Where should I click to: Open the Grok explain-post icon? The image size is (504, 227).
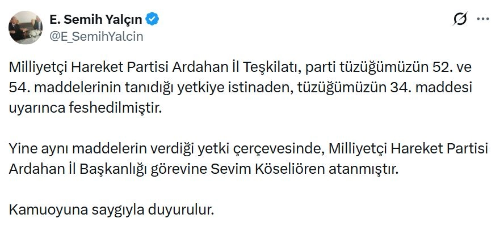[460, 20]
